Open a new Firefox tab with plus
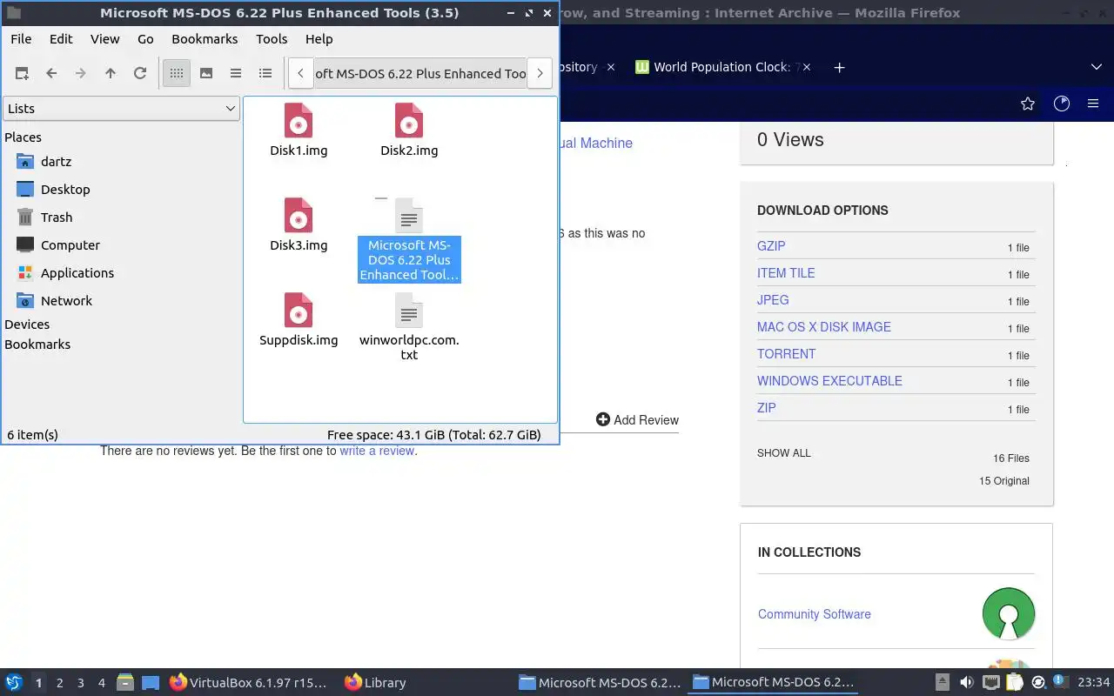This screenshot has height=696, width=1114. (x=839, y=67)
